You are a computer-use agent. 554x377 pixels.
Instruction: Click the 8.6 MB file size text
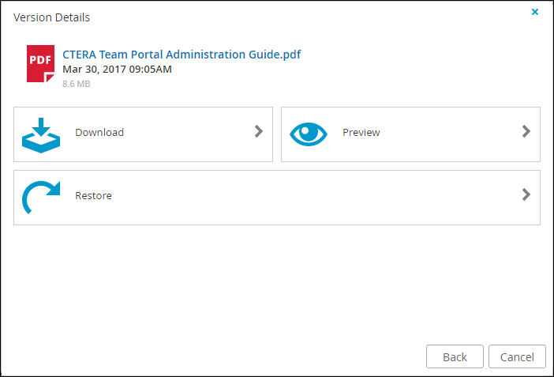[77, 84]
